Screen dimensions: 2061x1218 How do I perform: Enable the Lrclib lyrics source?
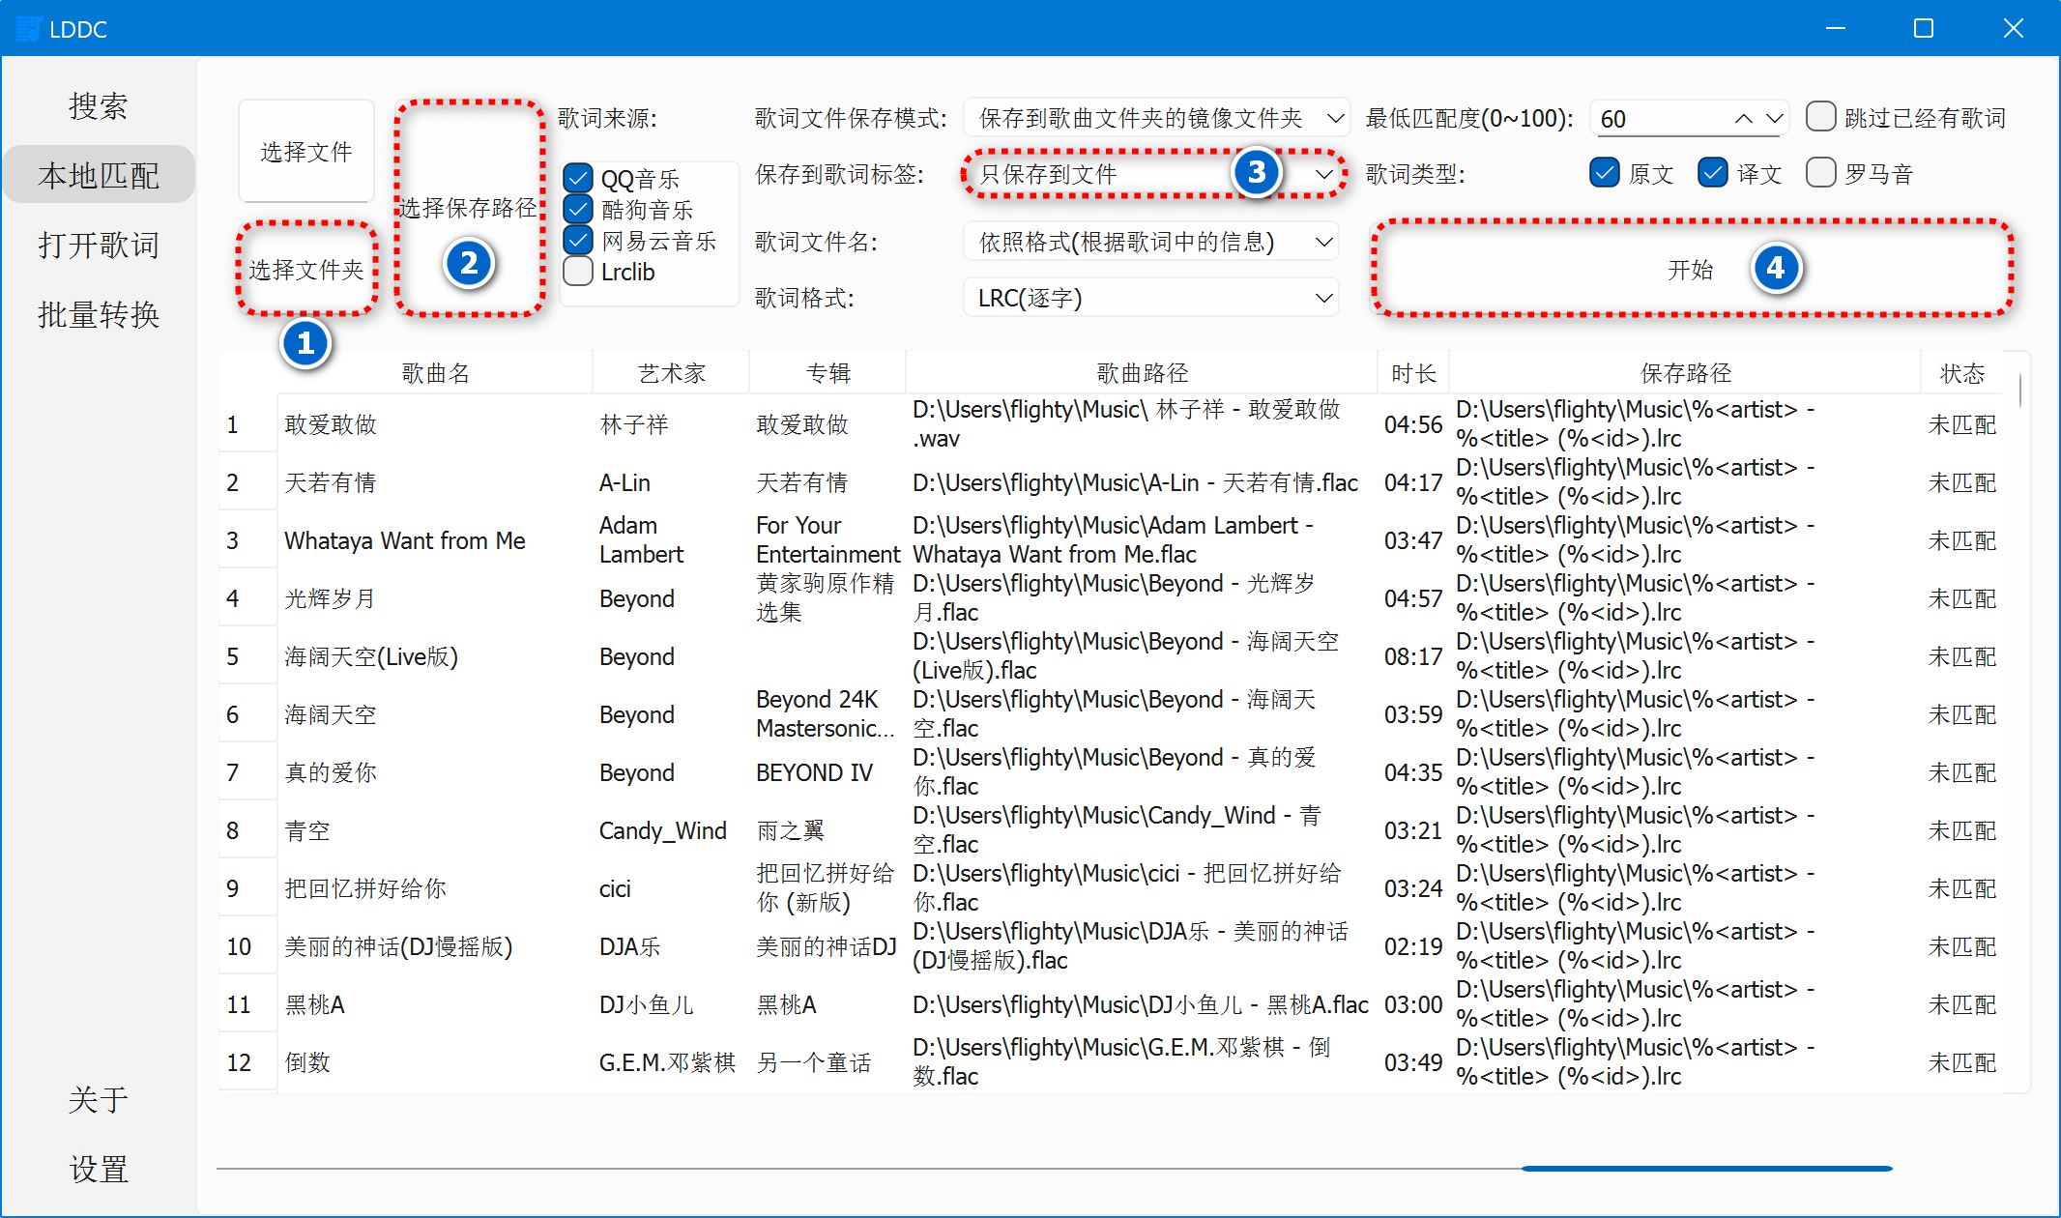click(x=578, y=272)
